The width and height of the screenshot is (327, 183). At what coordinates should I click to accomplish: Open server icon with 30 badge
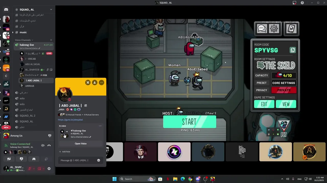click(x=6, y=27)
